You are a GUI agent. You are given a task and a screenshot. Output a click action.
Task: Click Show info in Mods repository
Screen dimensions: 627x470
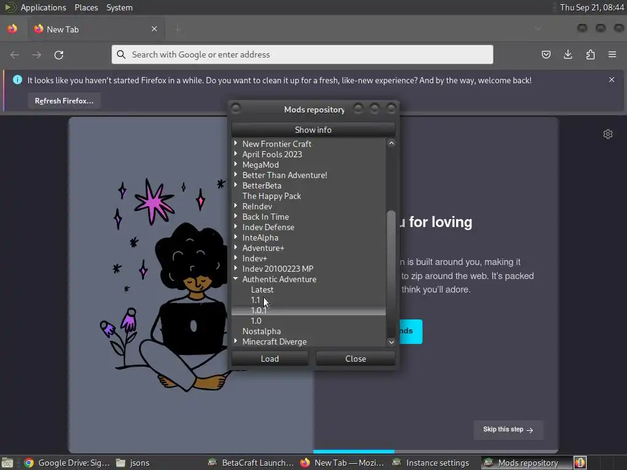point(313,130)
